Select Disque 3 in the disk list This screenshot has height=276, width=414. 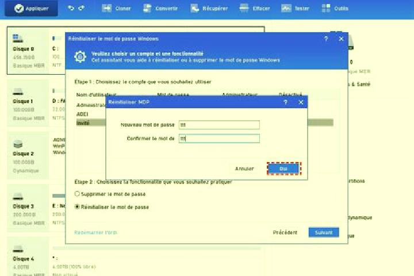tap(28, 208)
